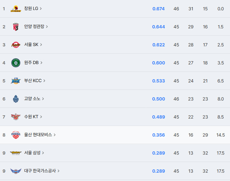Viewport: 230px width, 181px height.
Task: Click the Daegu KOGAS Pegasus logo
Action: coord(16,171)
